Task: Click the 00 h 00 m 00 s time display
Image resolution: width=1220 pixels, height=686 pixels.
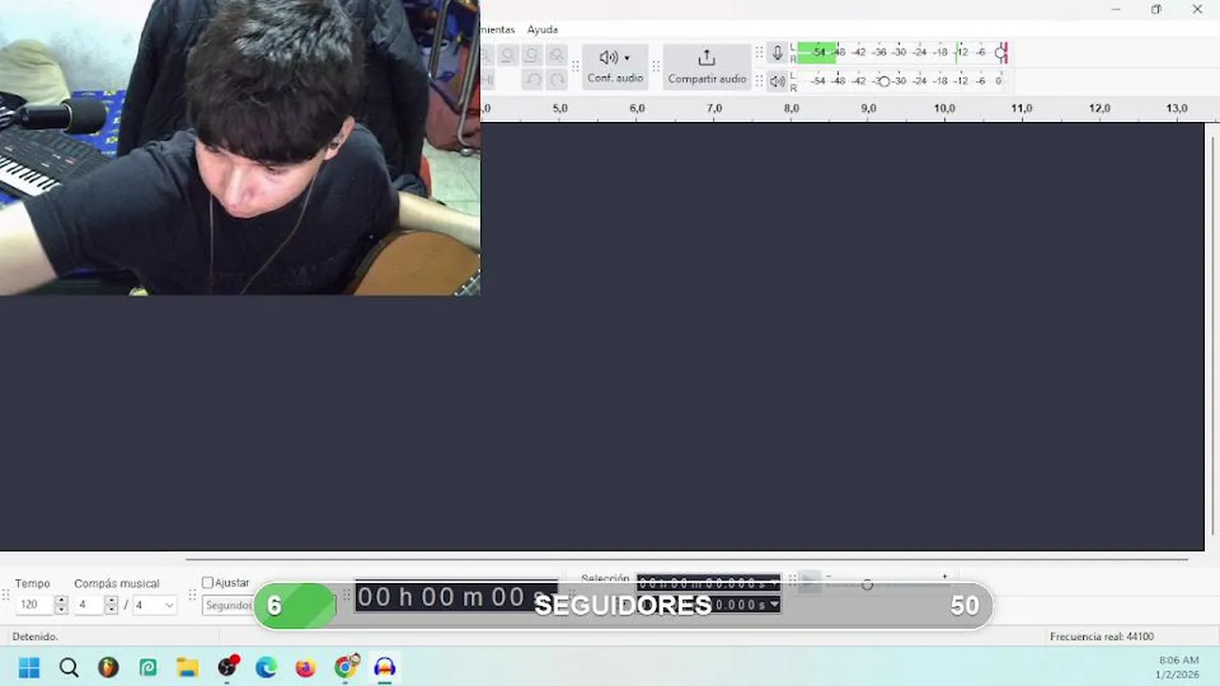Action: pyautogui.click(x=456, y=597)
